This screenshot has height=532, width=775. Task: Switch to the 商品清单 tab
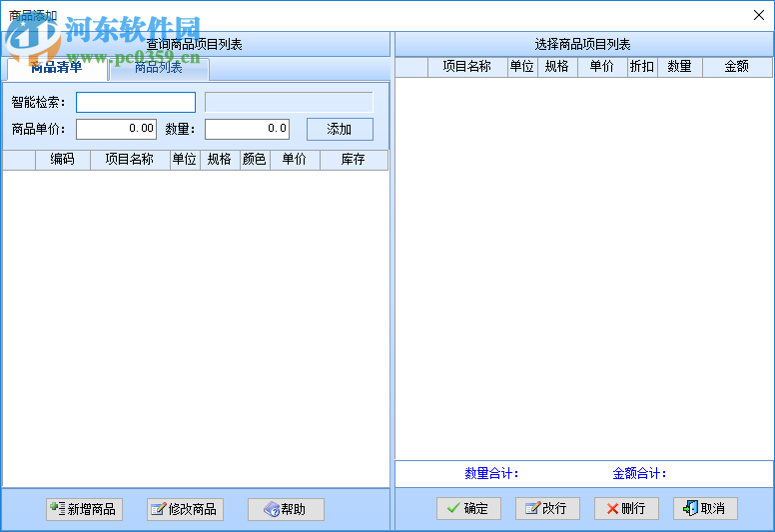57,68
